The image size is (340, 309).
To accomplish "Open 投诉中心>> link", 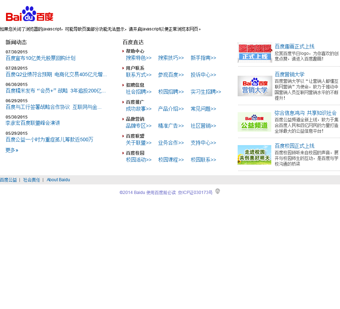I will pos(203,75).
